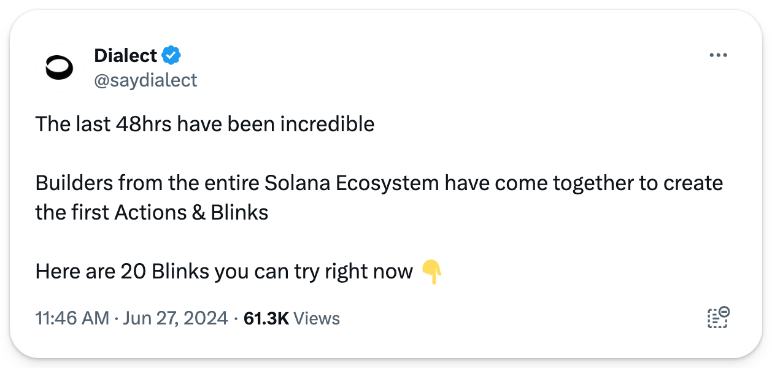772x368 pixels.
Task: Open the Dialect profile avatar
Action: [59, 67]
